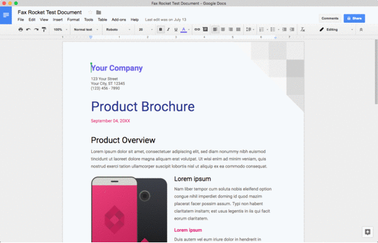Toggle italic formatting

(168, 30)
